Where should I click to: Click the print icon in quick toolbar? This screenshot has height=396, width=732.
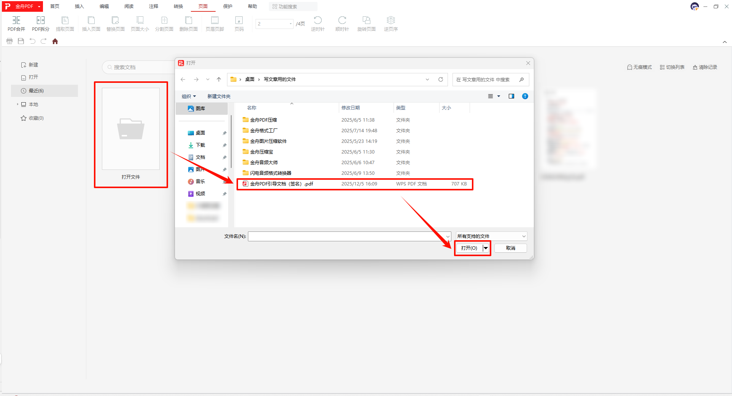click(10, 41)
